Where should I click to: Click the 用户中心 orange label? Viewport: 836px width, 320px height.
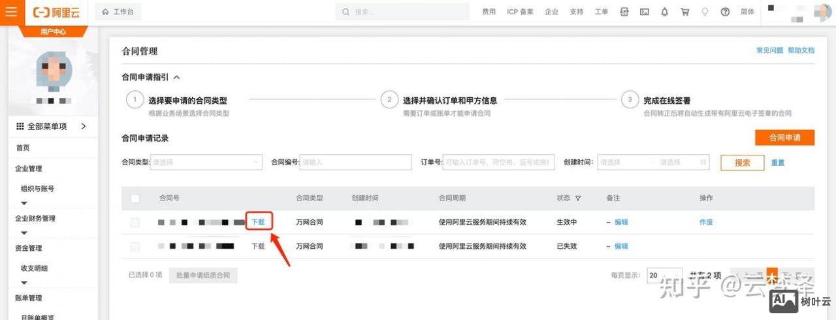click(53, 31)
